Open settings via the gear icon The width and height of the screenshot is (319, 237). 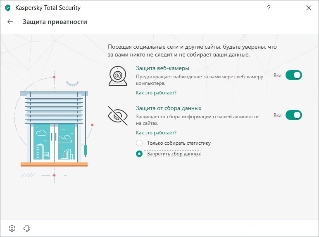pyautogui.click(x=12, y=228)
